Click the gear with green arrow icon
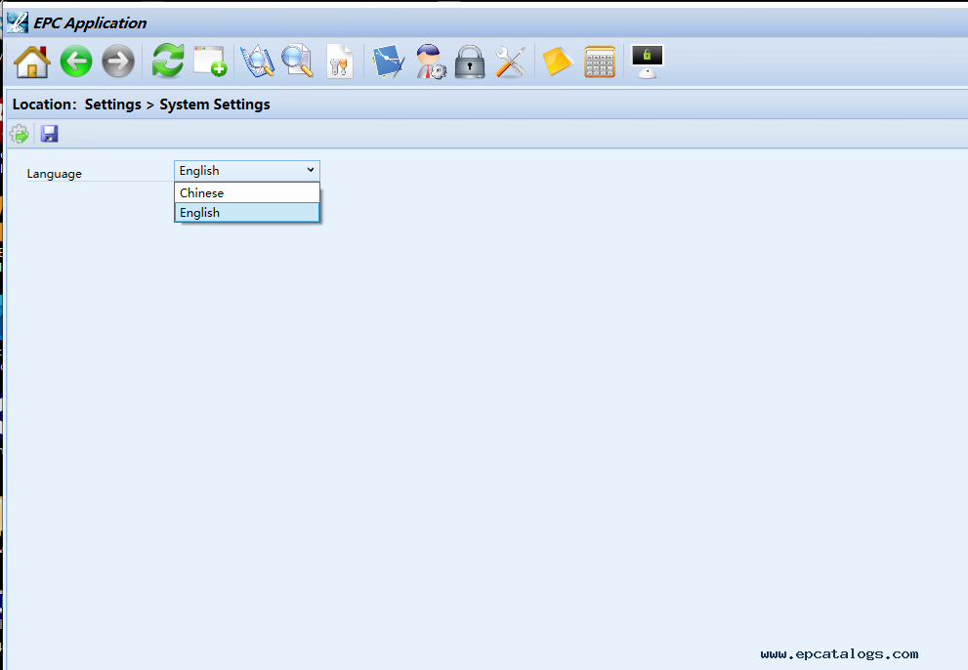The height and width of the screenshot is (670, 968). click(20, 134)
